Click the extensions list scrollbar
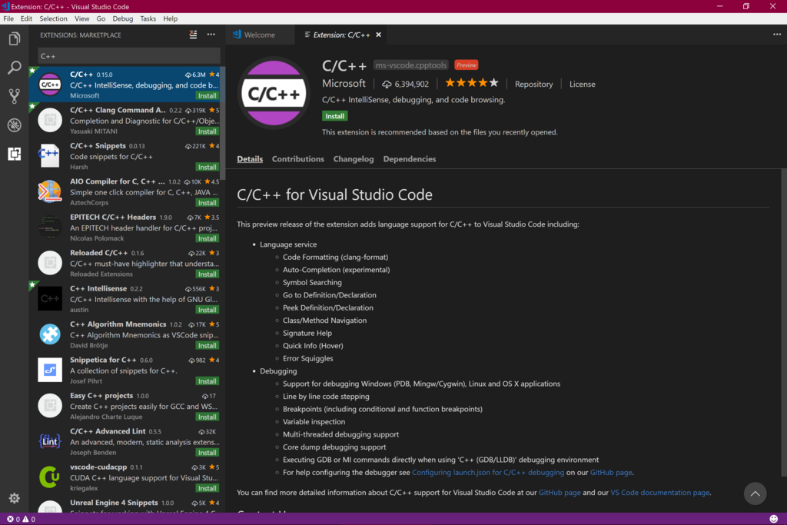 pyautogui.click(x=223, y=123)
